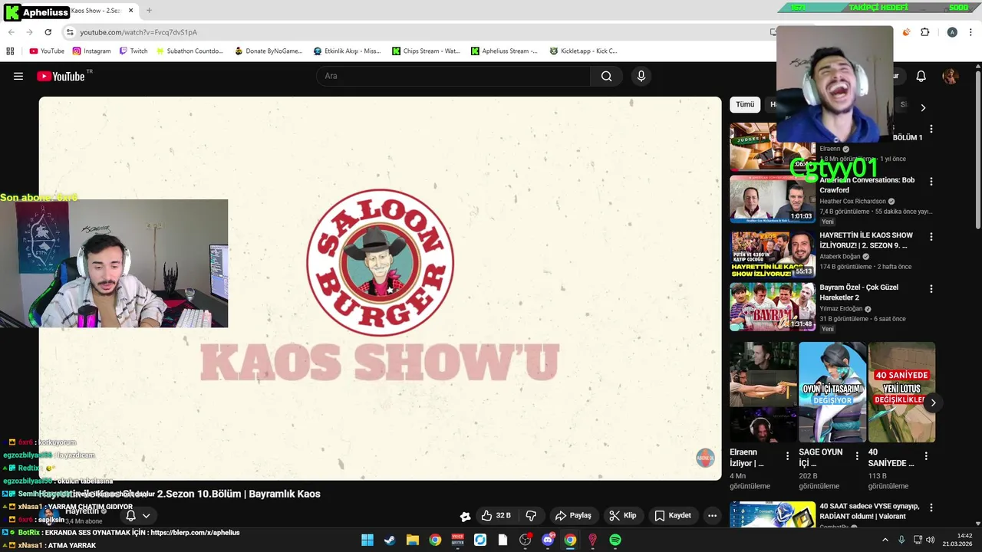This screenshot has height=552, width=982.
Task: Start voice search with microphone icon
Action: click(x=641, y=76)
